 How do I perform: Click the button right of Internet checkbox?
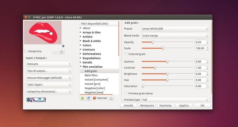pyautogui.click(x=111, y=98)
